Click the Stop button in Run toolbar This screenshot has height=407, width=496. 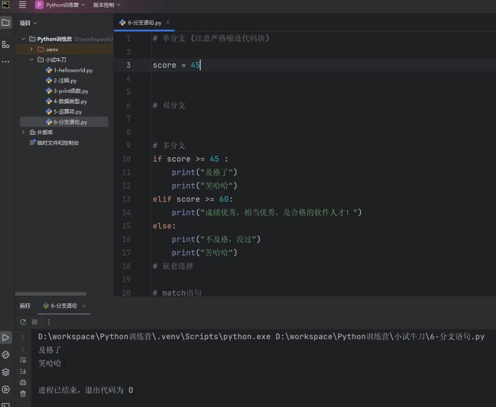coord(34,322)
